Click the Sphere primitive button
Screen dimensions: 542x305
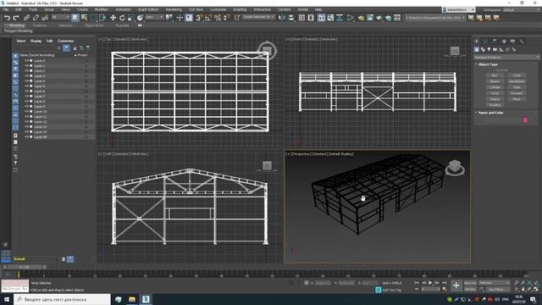click(x=495, y=81)
